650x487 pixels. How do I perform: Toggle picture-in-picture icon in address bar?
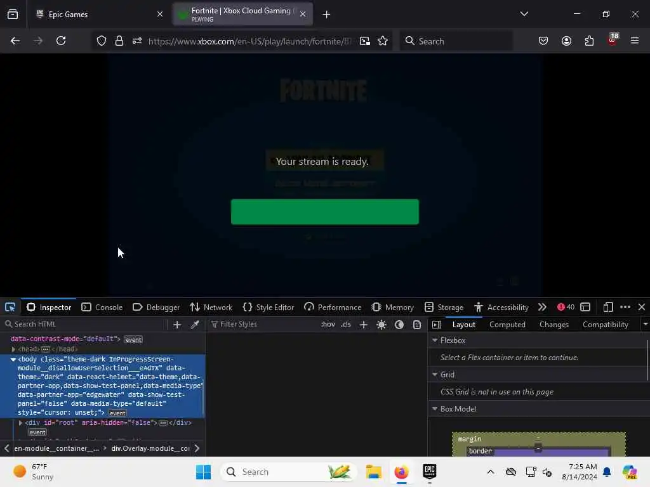pos(365,41)
